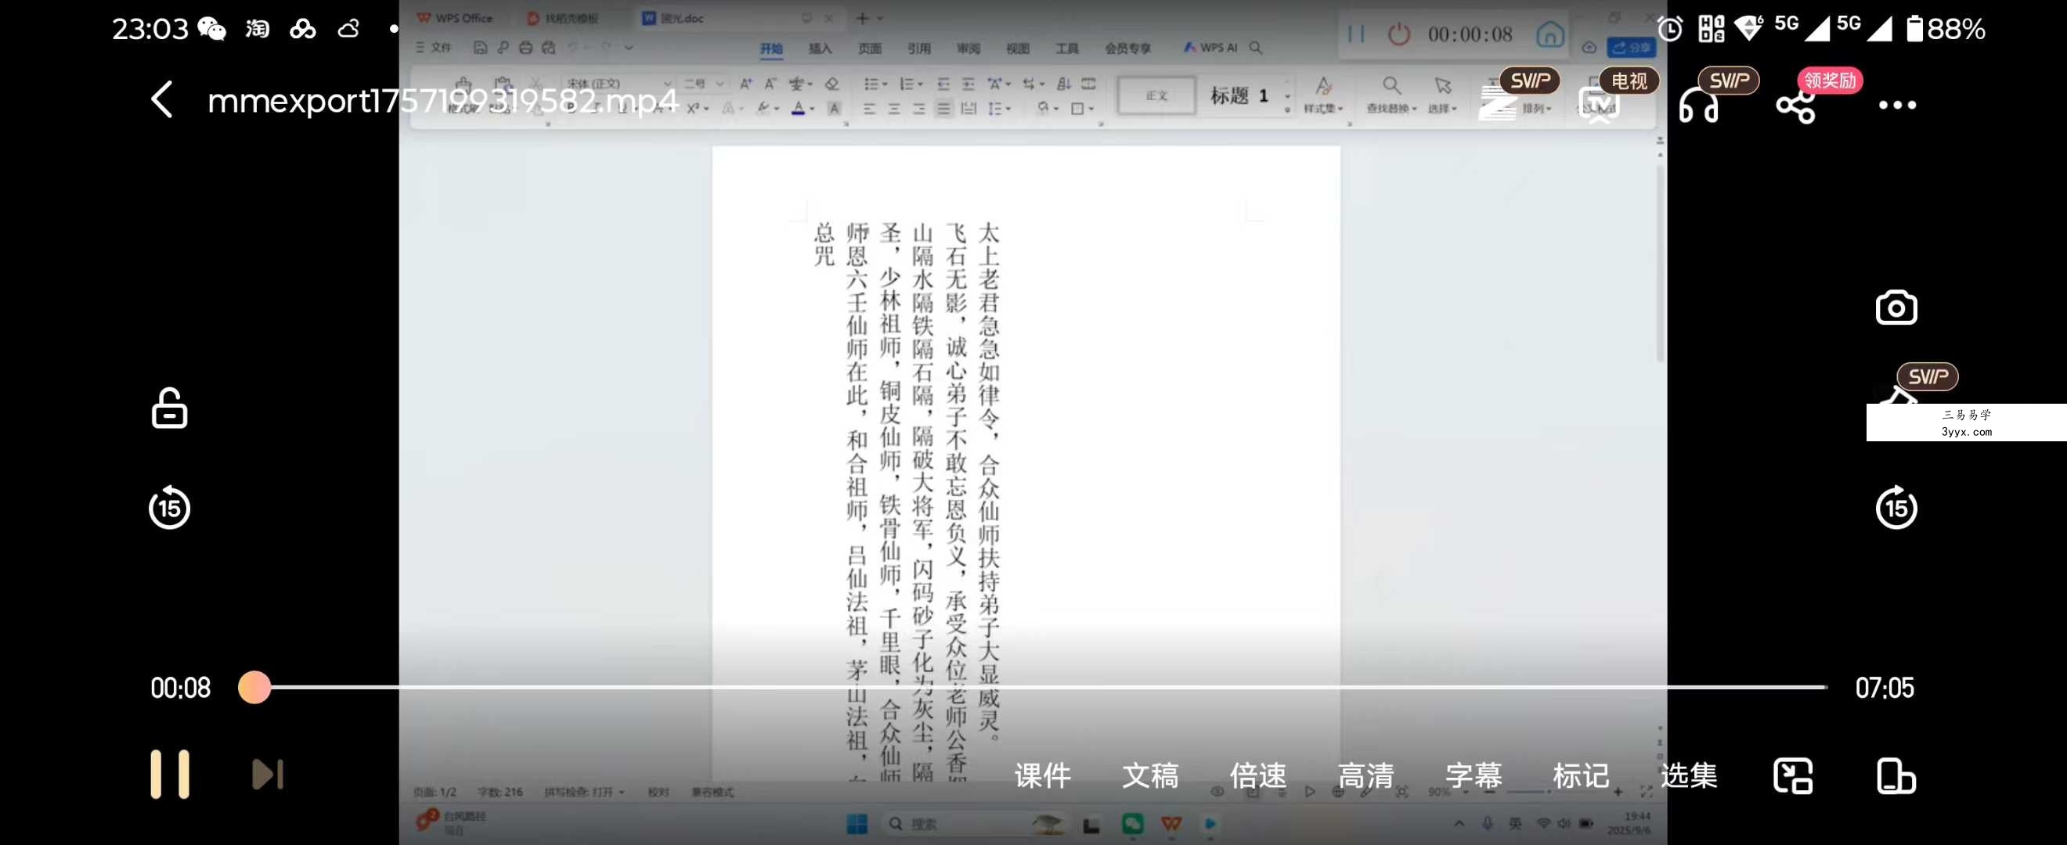This screenshot has height=845, width=2067.
Task: Tap the split-screen device icon at bottom right
Action: [1896, 776]
